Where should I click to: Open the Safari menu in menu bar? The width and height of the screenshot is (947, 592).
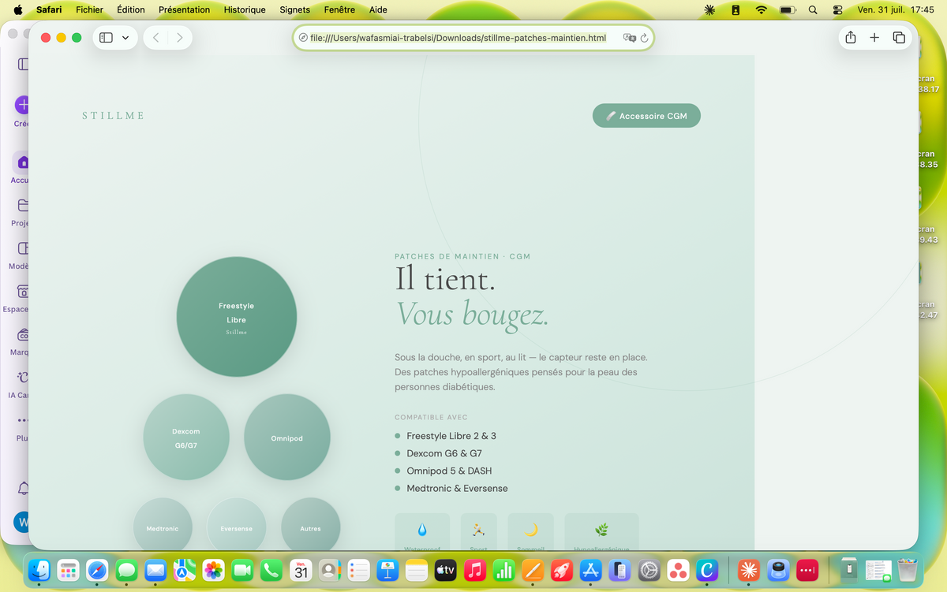tap(49, 10)
